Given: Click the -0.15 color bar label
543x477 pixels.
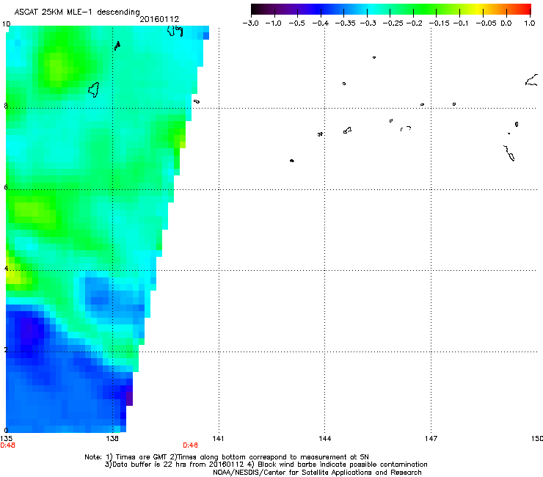Looking at the screenshot, I should [x=439, y=23].
